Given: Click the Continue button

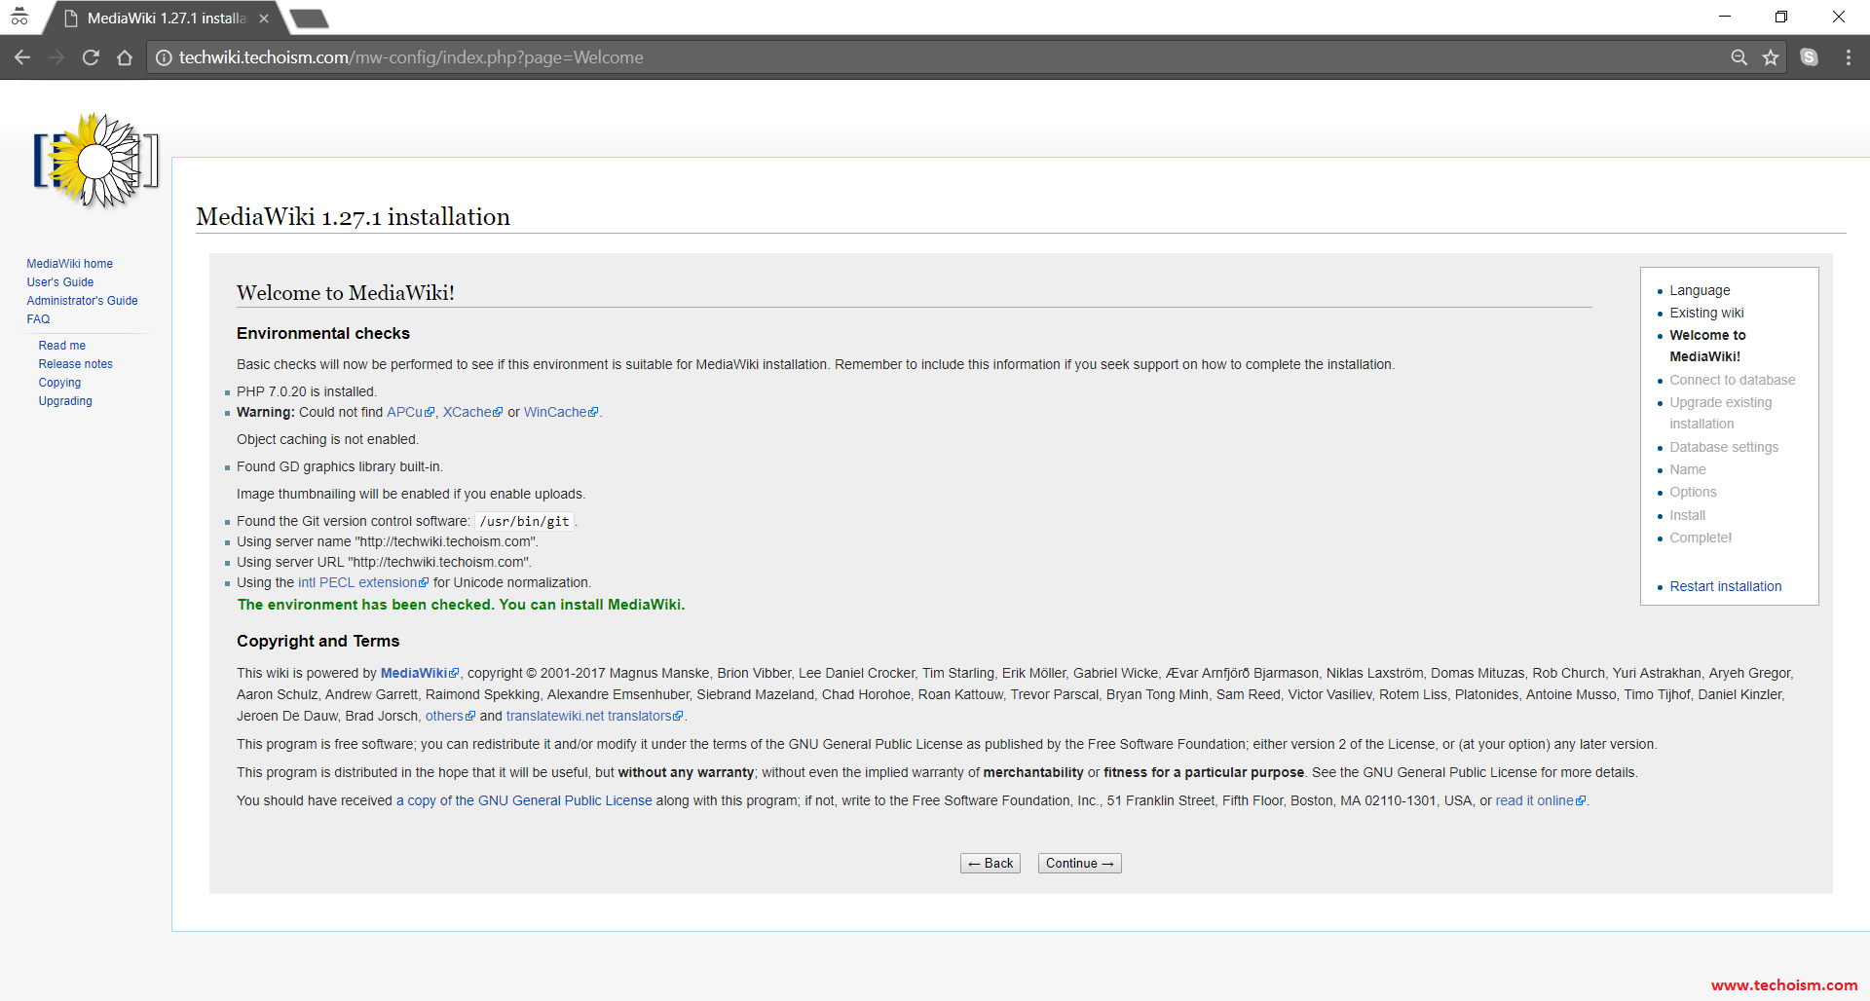Looking at the screenshot, I should [1079, 864].
